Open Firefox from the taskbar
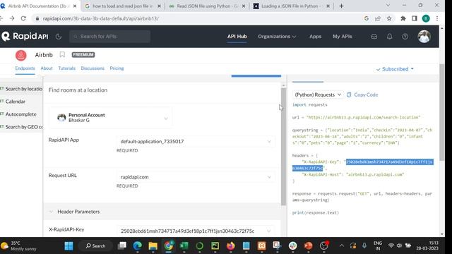Image resolution: width=452 pixels, height=254 pixels. (x=231, y=246)
